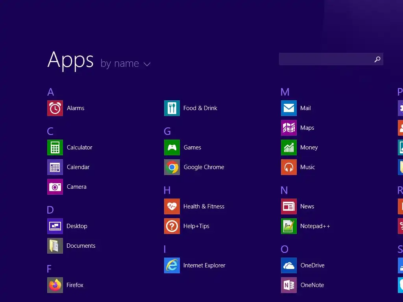Launch Notepad++ from its icon
The height and width of the screenshot is (302, 403).
point(289,226)
